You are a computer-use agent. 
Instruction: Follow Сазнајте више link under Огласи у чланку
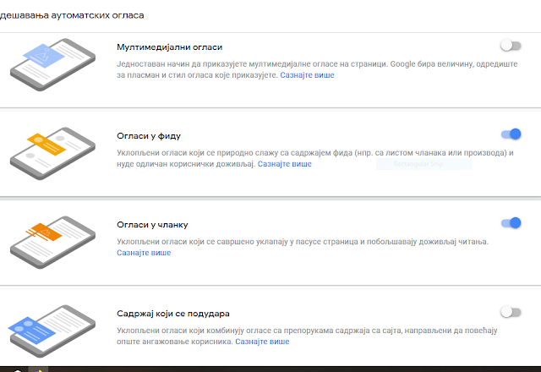144,253
